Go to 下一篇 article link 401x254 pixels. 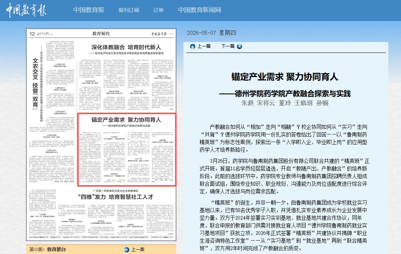pyautogui.click(x=228, y=46)
